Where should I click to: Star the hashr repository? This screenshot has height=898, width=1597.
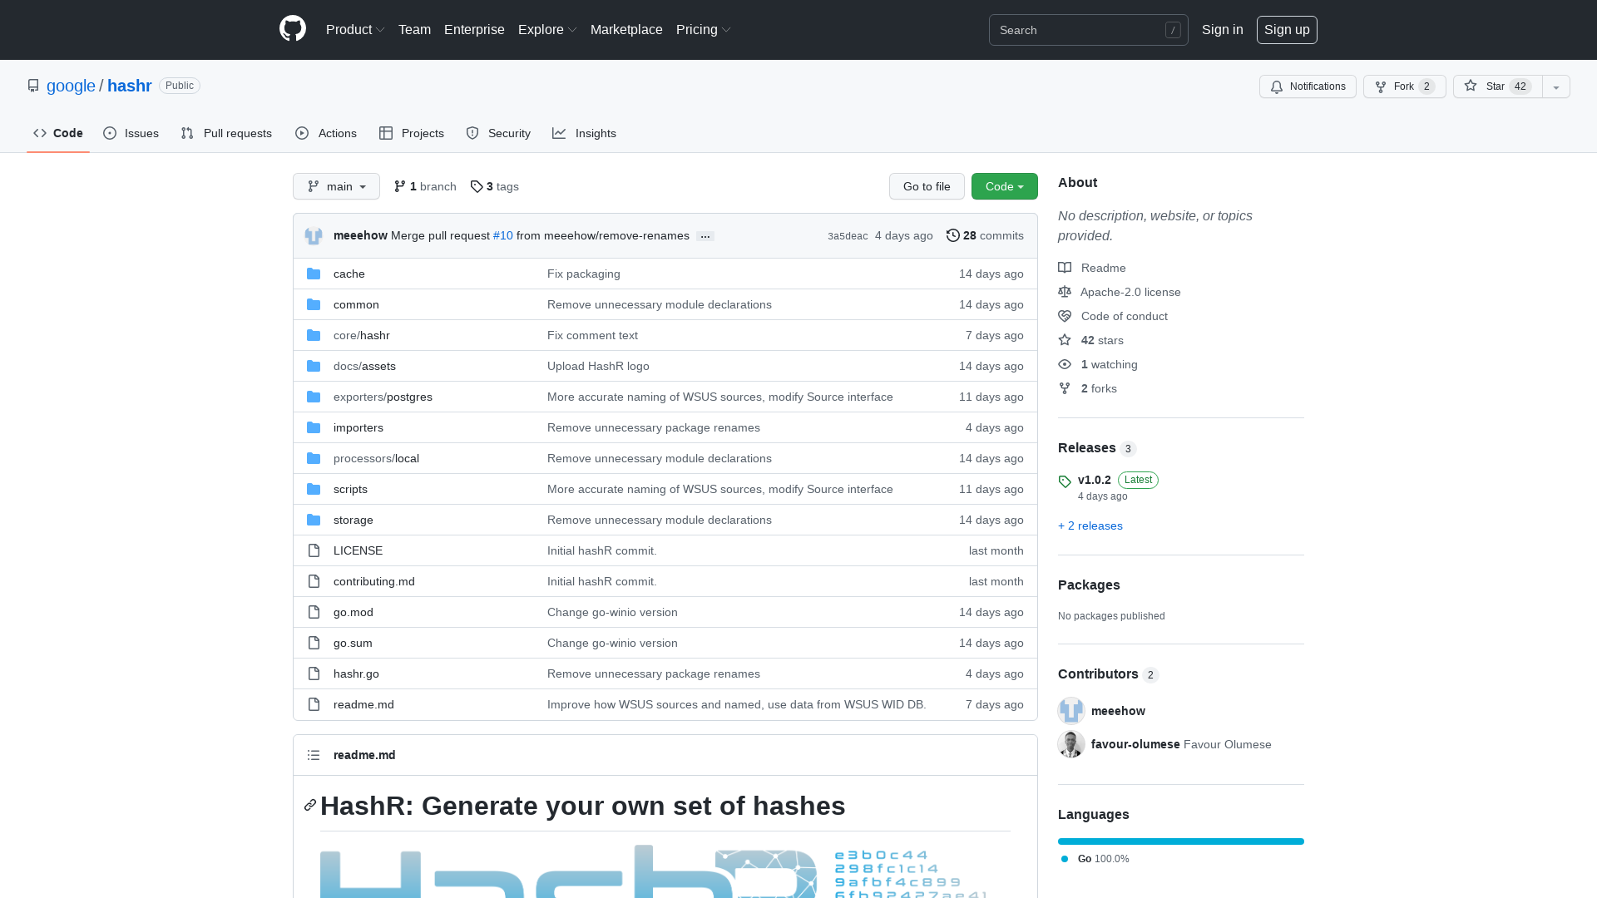(x=1495, y=86)
